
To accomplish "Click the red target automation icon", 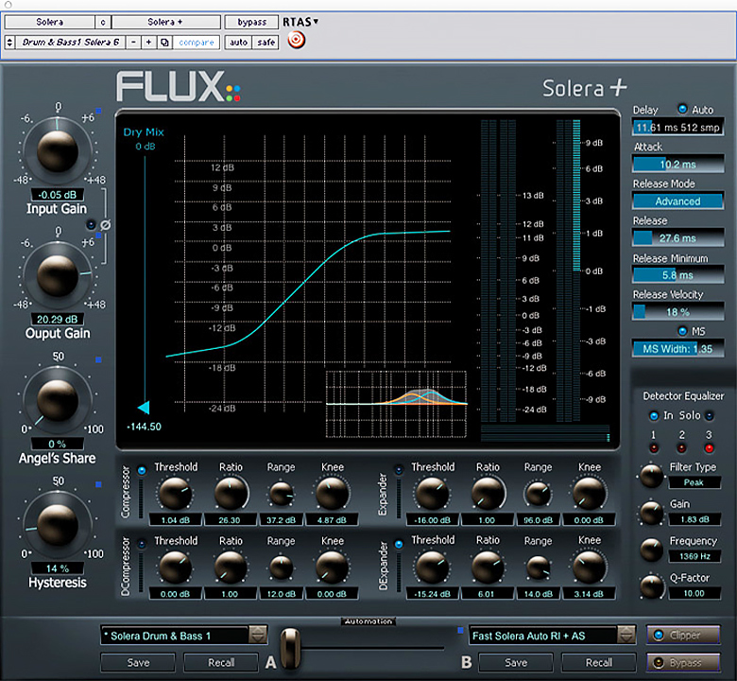I will 297,41.
